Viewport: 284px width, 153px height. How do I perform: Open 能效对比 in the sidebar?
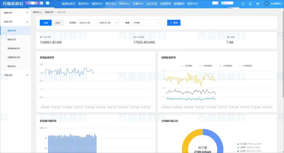(16, 66)
